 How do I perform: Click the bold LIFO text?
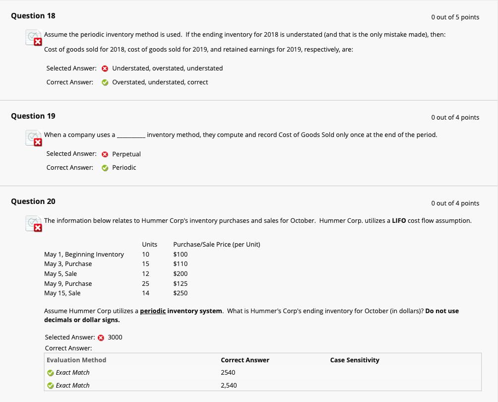click(399, 220)
